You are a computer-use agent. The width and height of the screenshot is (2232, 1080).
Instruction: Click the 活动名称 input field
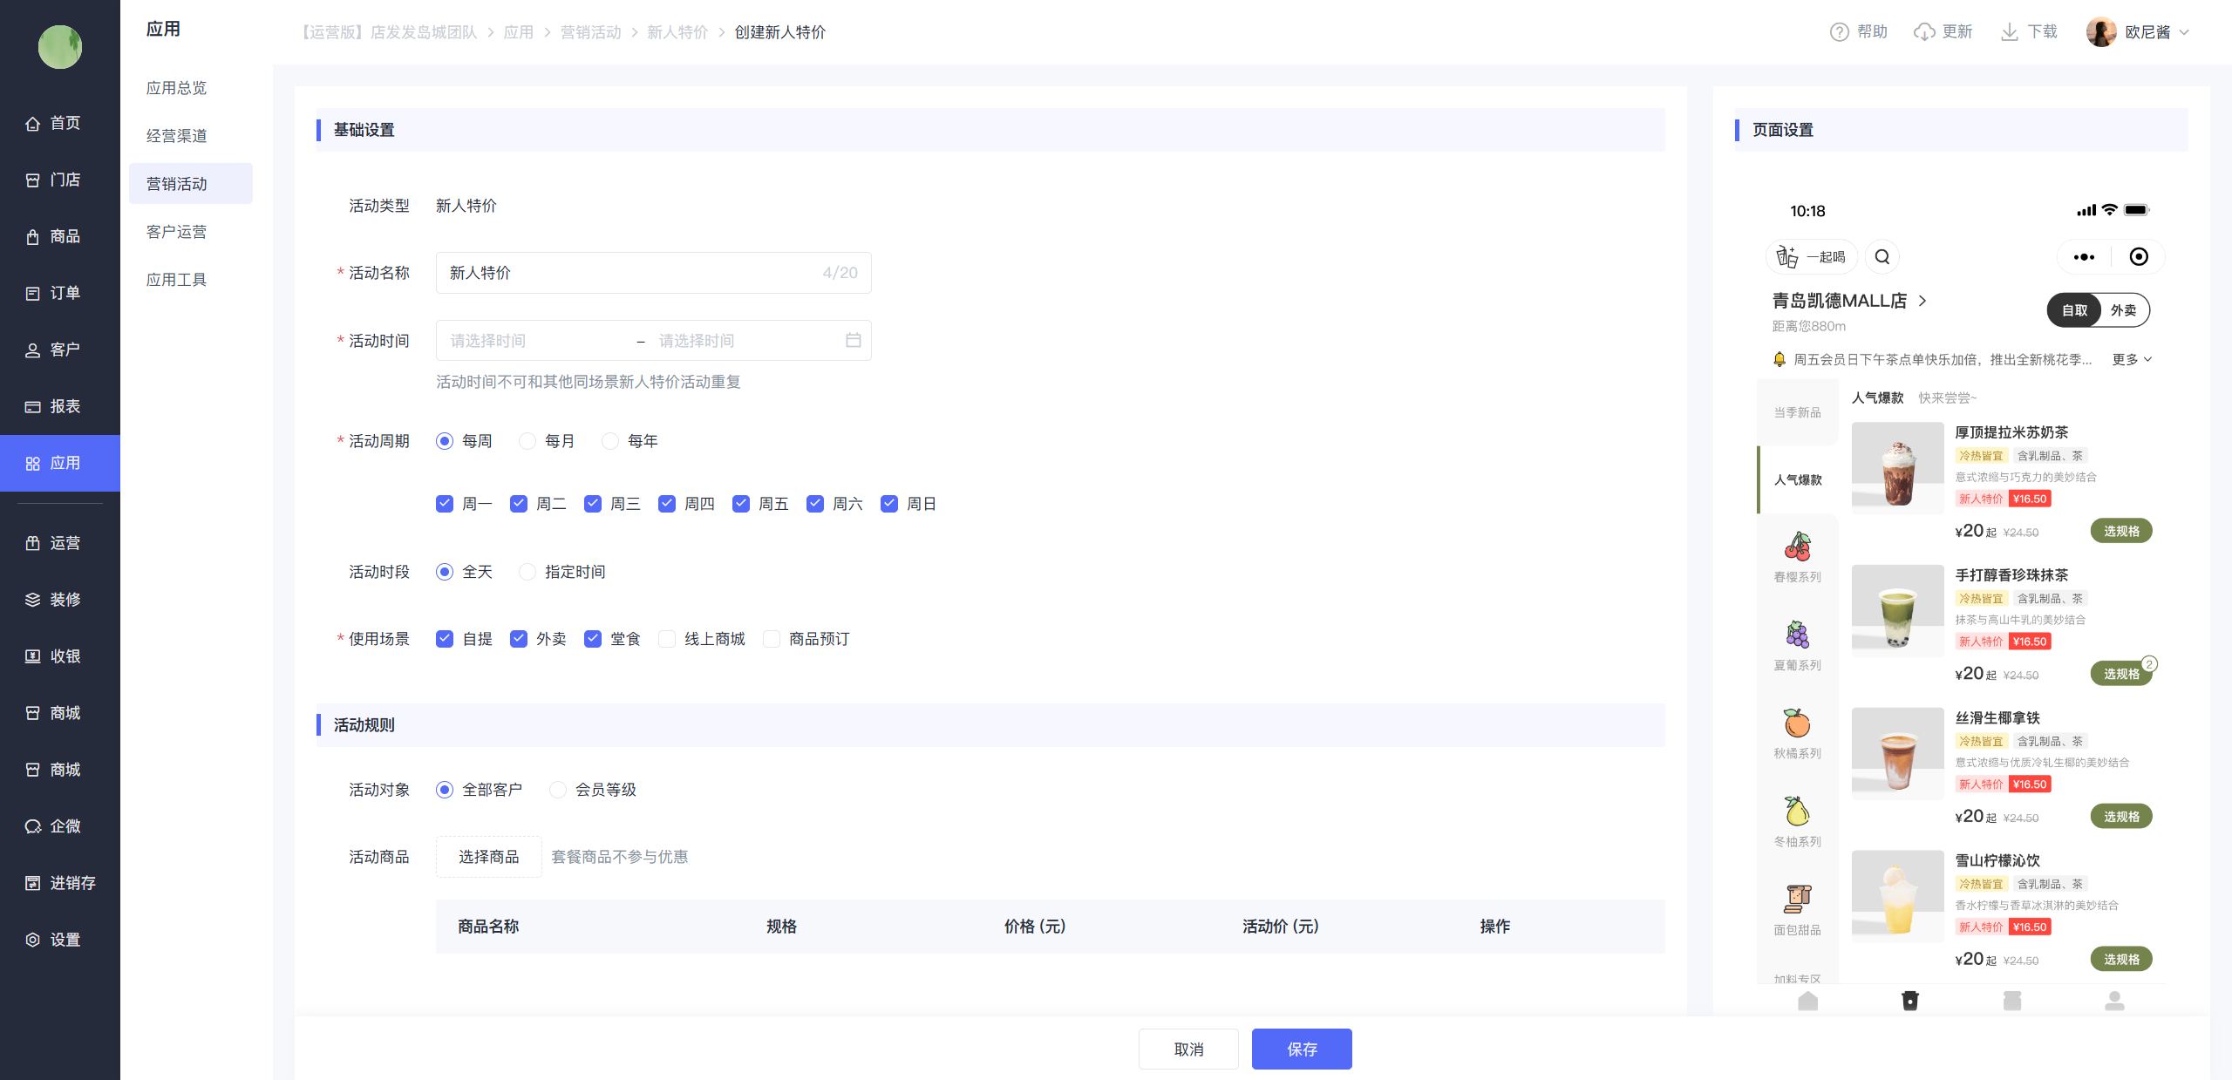[x=653, y=273]
